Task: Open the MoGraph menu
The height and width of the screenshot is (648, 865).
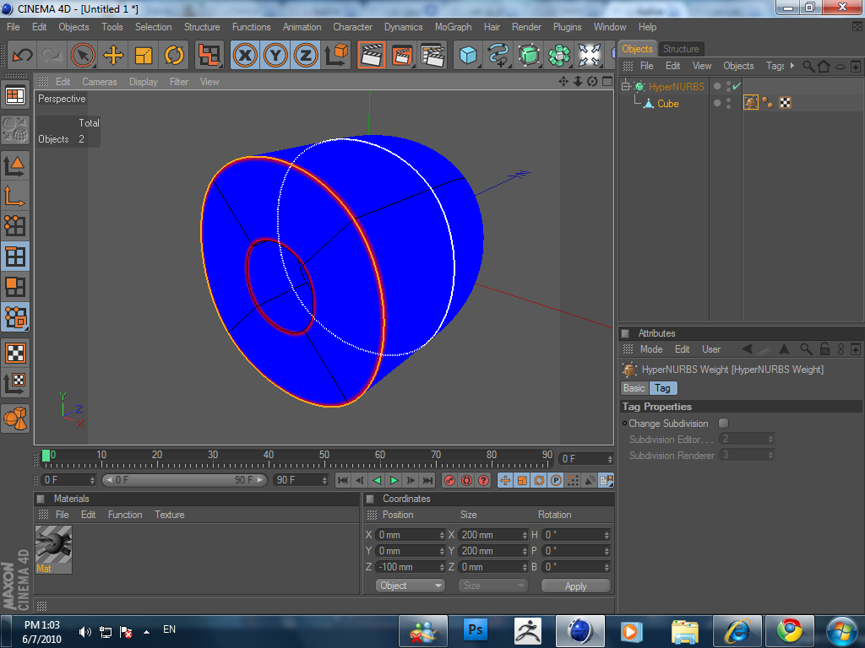Action: (453, 27)
